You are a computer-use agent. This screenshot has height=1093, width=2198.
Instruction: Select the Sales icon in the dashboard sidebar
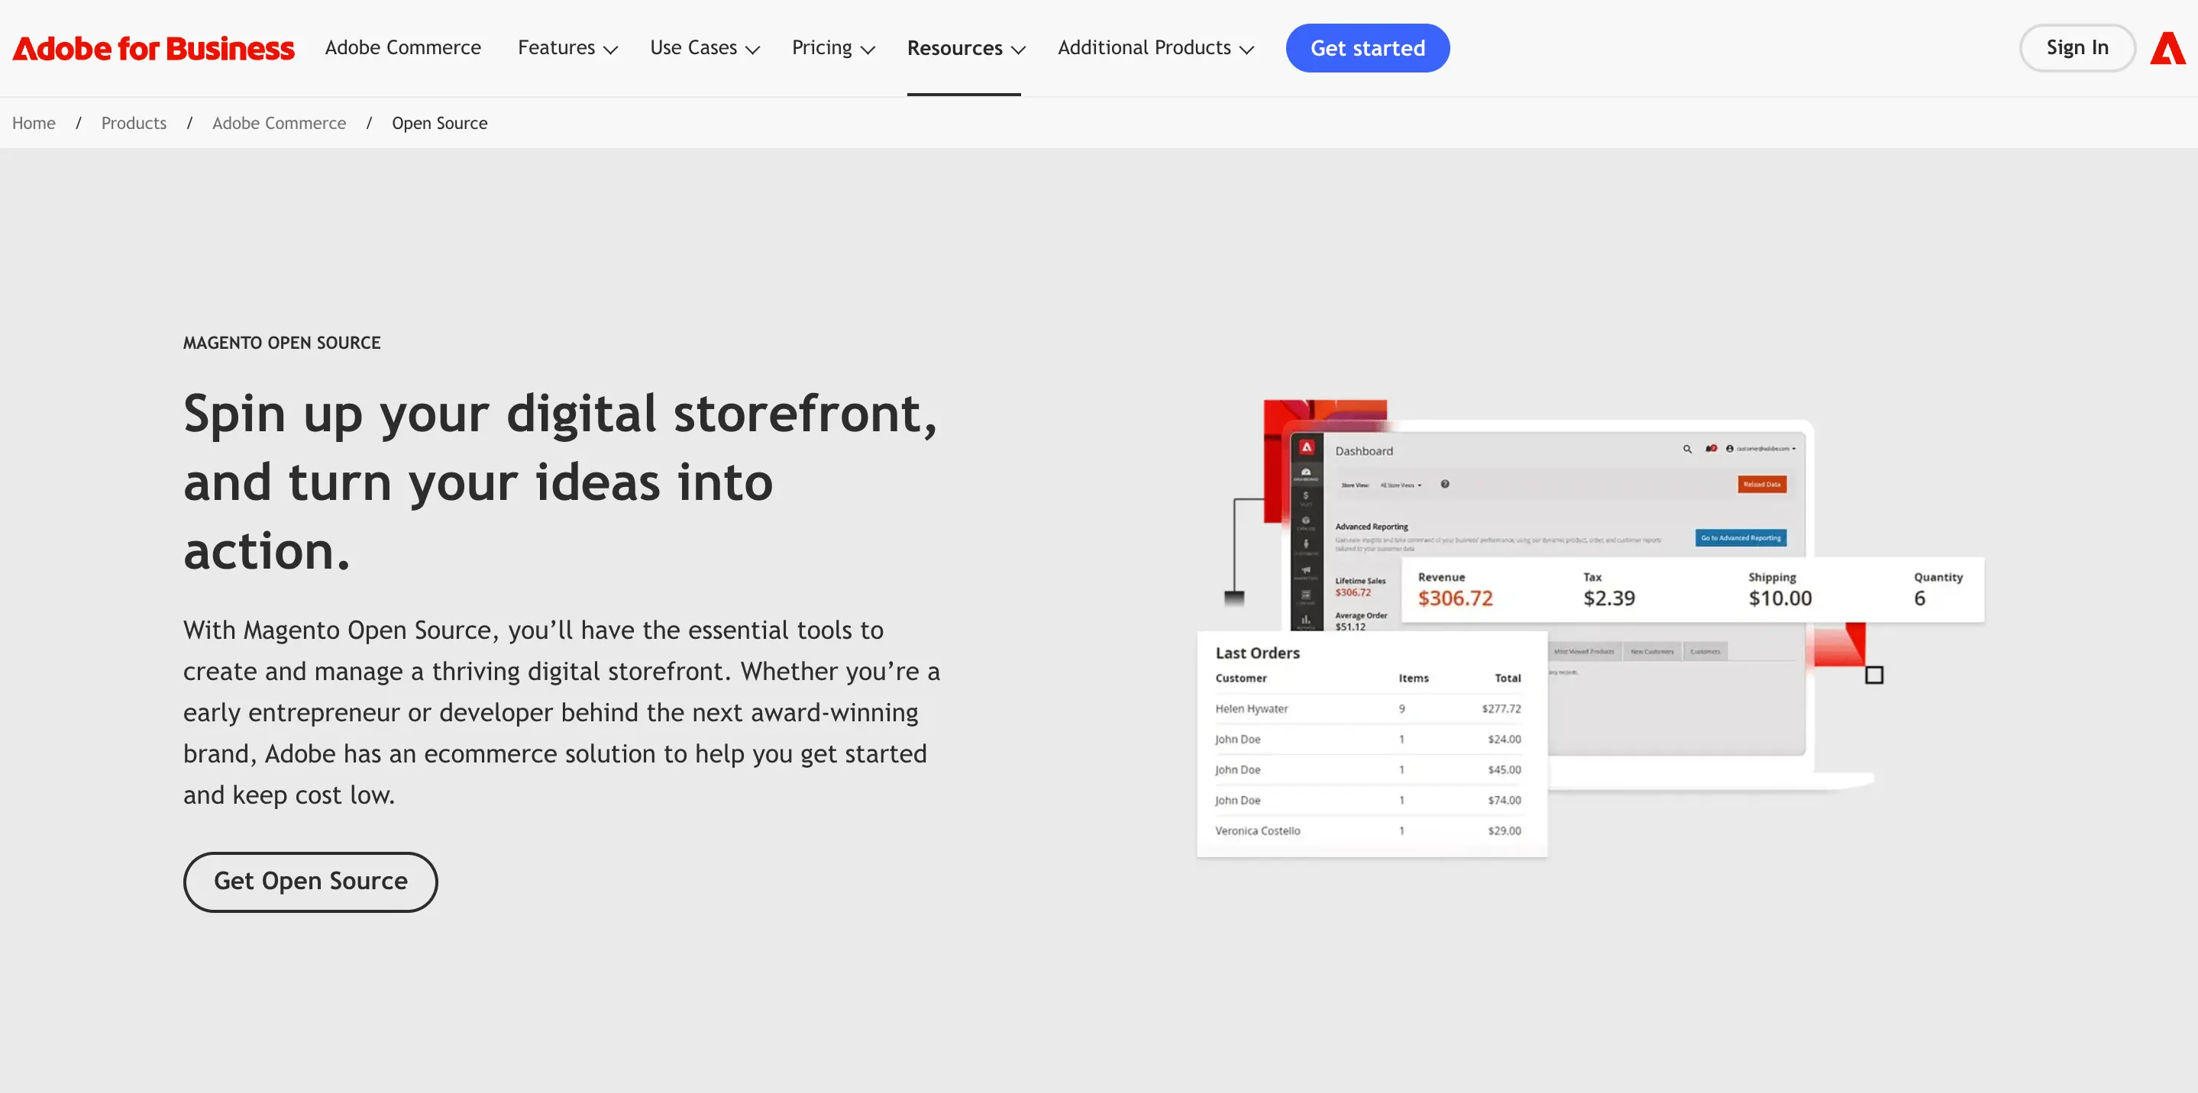pyautogui.click(x=1306, y=496)
